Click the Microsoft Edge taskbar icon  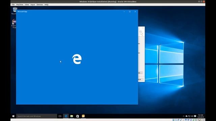[66, 116]
